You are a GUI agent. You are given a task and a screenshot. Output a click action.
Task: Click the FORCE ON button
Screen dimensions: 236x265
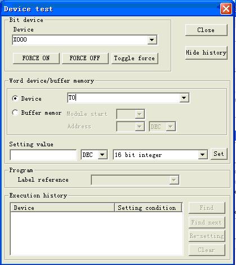pos(36,59)
